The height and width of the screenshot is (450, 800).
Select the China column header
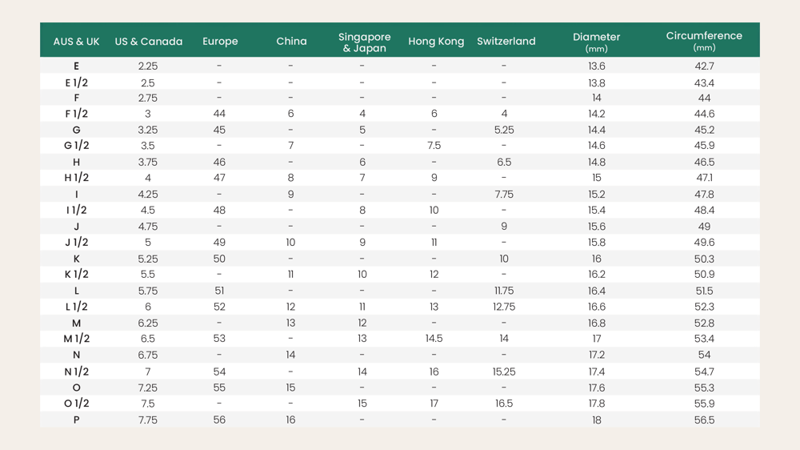[x=291, y=42]
